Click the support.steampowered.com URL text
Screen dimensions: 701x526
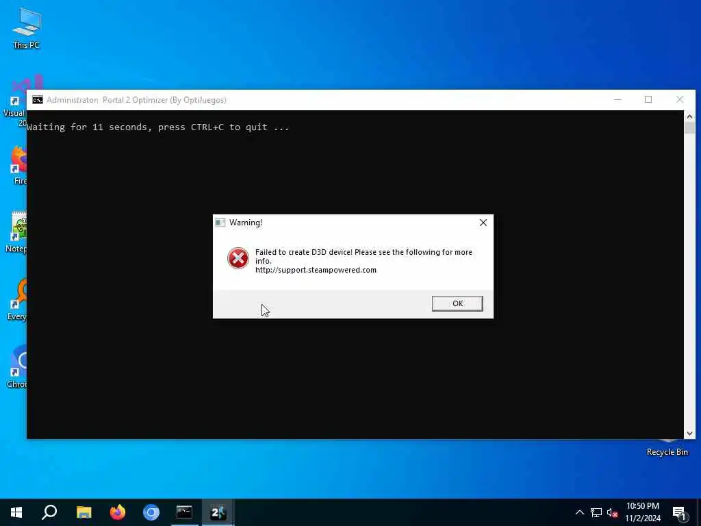point(316,270)
